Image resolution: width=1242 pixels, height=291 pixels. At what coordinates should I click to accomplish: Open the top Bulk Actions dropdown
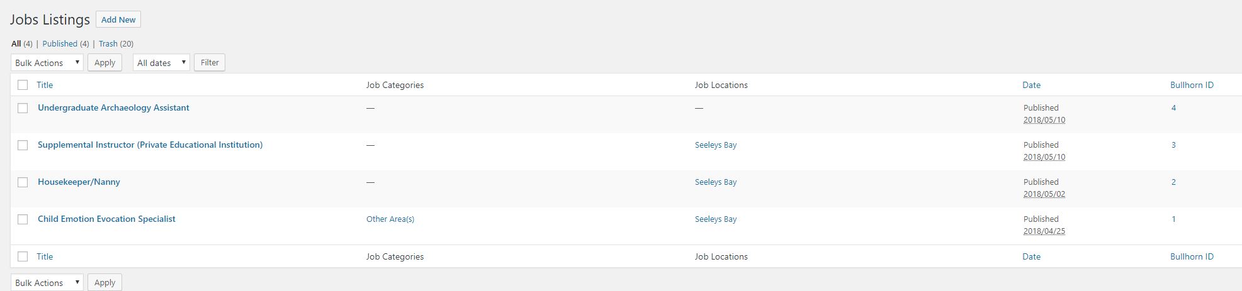(47, 63)
